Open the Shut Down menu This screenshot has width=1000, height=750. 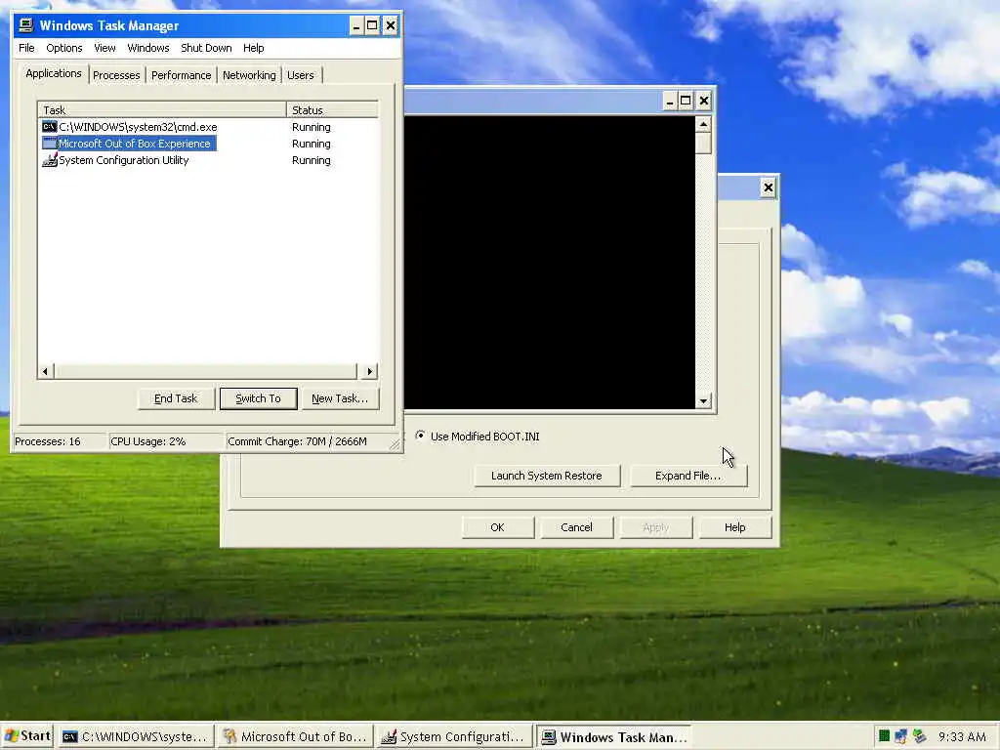(x=206, y=48)
